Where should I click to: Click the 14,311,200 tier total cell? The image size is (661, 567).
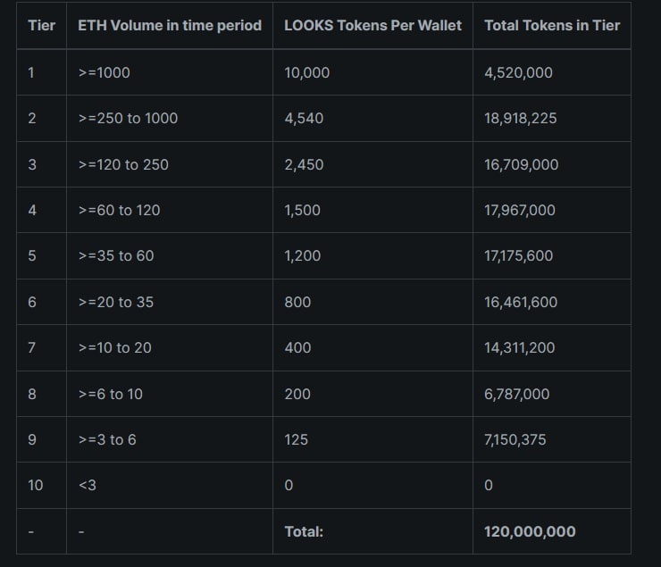click(552, 348)
